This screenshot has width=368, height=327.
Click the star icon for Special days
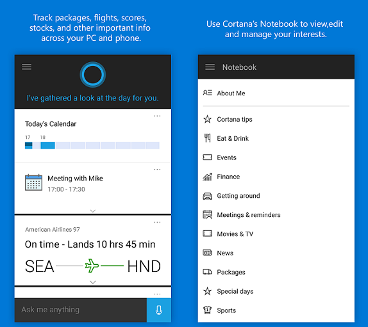[207, 291]
